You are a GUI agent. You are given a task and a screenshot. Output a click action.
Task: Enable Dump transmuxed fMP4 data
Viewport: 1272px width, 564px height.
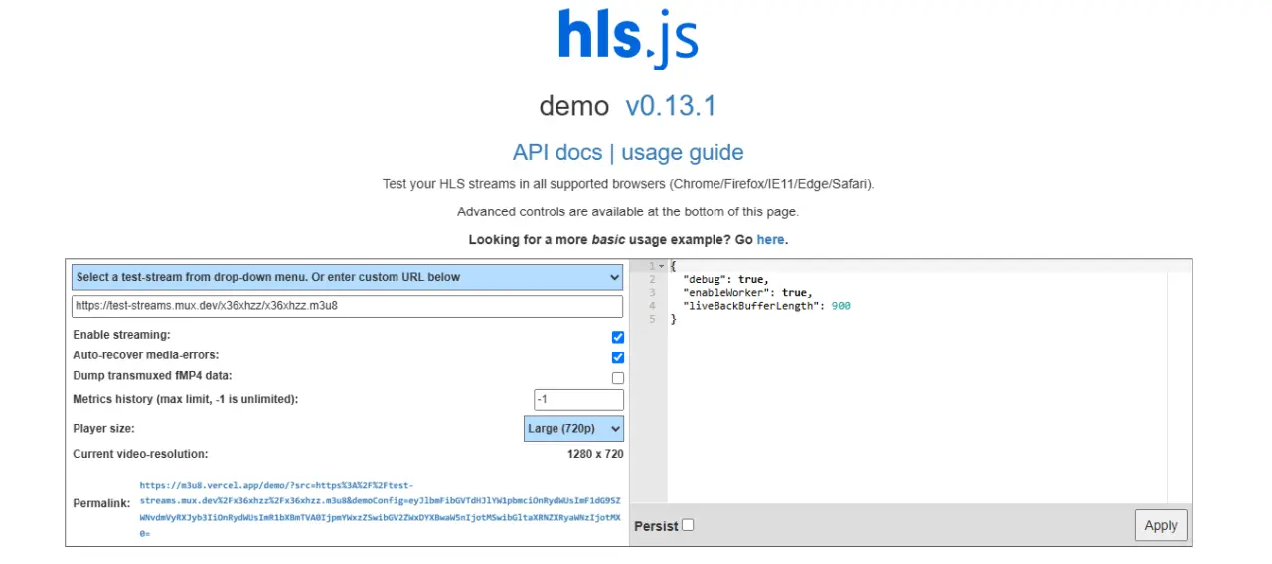(618, 378)
